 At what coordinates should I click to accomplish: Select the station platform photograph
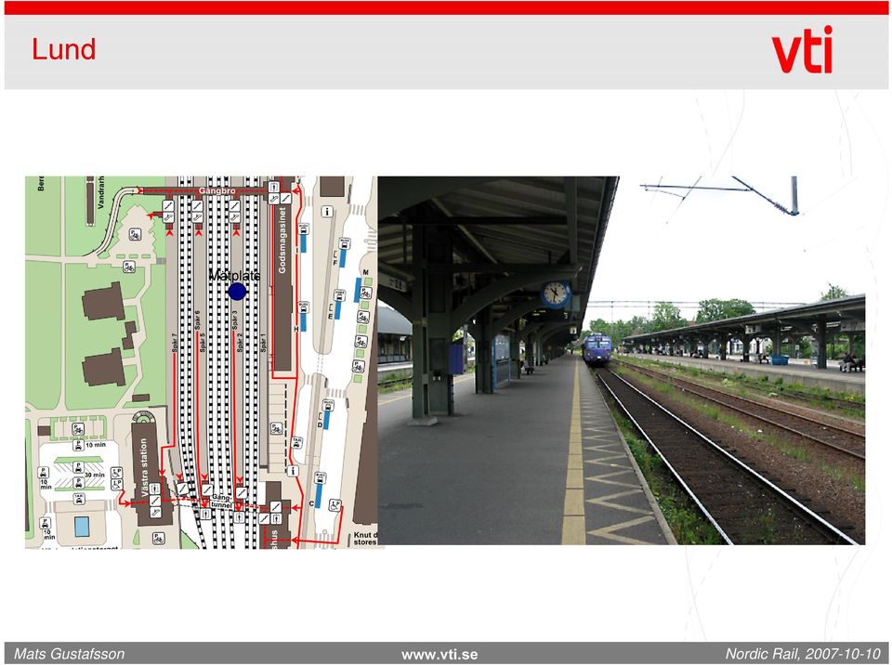point(622,360)
